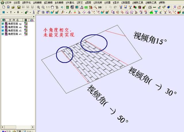Click the 文件名 column header
184x132 pixels.
pyautogui.click(x=13, y=20)
